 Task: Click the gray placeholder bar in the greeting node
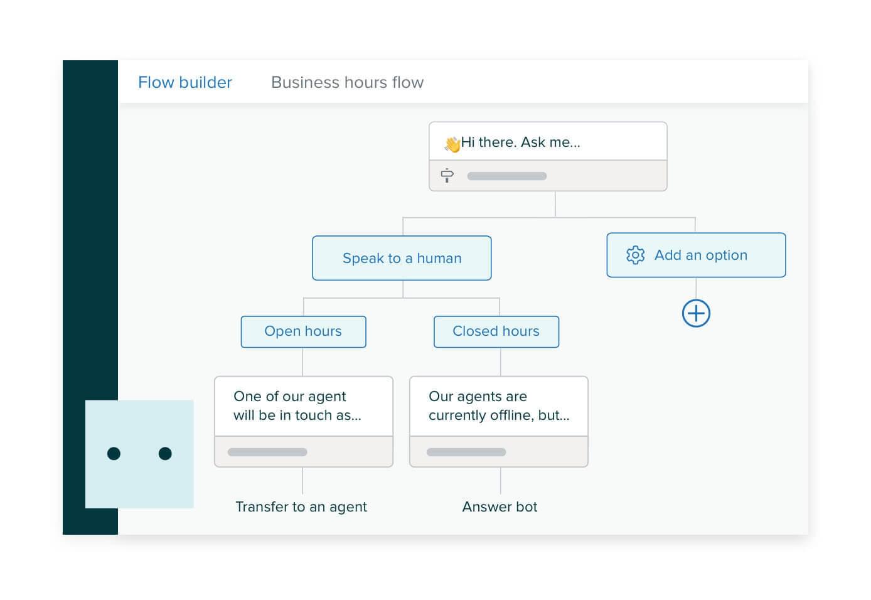click(506, 176)
